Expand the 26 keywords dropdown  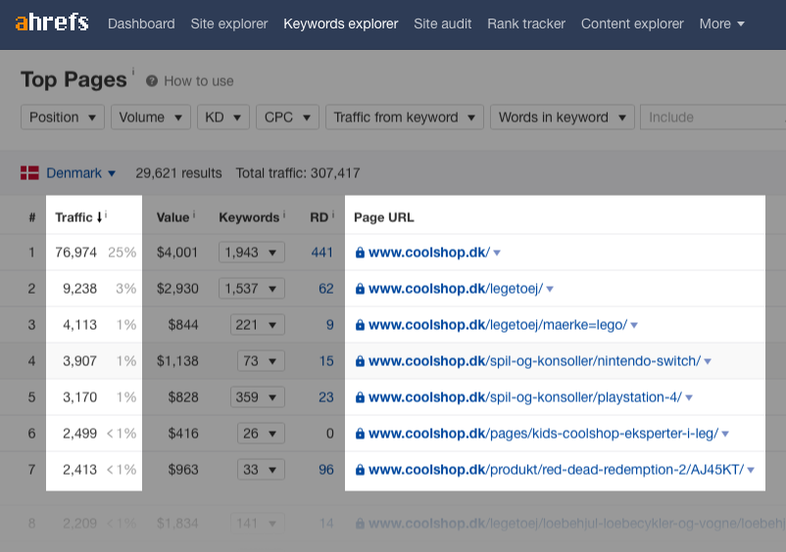pos(261,434)
